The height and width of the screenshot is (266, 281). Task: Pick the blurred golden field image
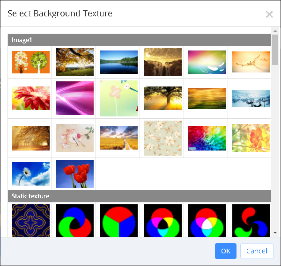pos(207,98)
